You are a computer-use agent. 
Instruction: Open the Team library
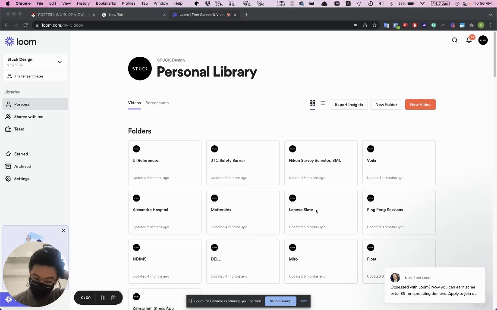tap(35, 129)
